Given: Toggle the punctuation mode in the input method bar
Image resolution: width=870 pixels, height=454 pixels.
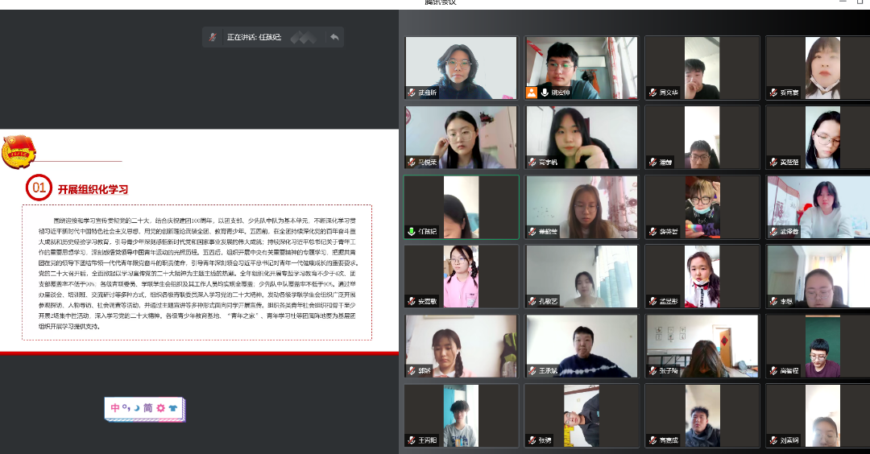Looking at the screenshot, I should pyautogui.click(x=126, y=408).
